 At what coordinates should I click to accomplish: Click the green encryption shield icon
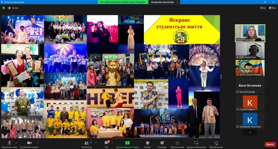(4, 8)
